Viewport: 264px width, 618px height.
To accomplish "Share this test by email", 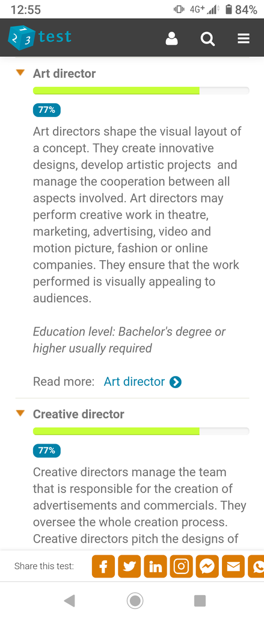I will click(x=233, y=566).
